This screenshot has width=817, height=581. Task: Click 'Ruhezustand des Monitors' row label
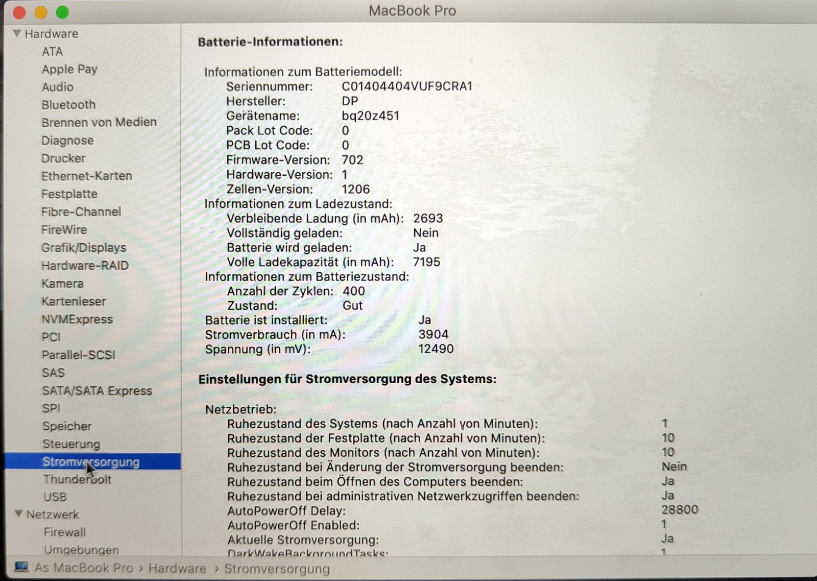click(x=383, y=453)
